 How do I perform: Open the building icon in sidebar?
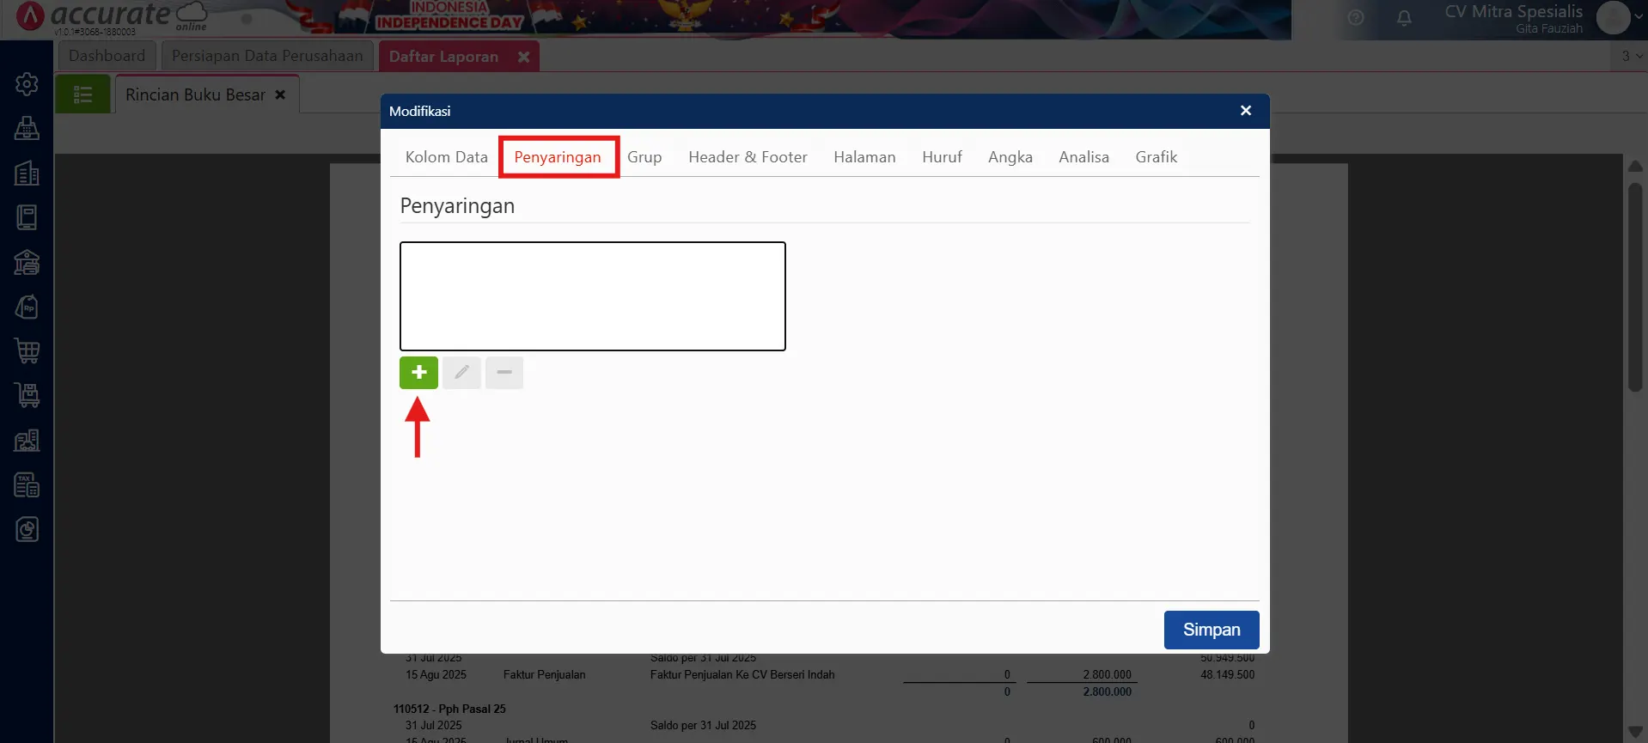[x=27, y=174]
